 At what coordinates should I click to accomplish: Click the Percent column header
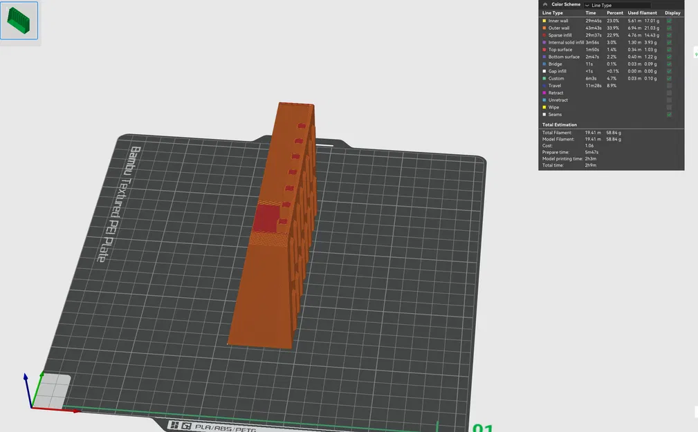tap(615, 13)
